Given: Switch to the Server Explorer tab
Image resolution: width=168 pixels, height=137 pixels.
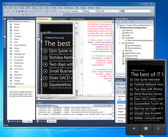Looking at the screenshot, I should tap(15, 121).
